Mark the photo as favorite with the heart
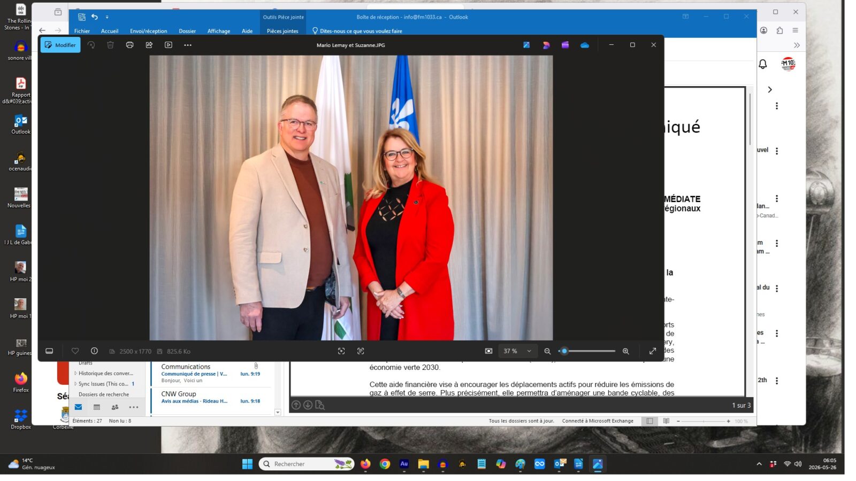This screenshot has height=481, width=856. coord(75,351)
